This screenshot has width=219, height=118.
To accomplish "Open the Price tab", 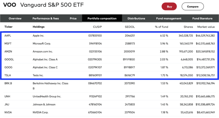I will pyautogui.click(x=73, y=18).
